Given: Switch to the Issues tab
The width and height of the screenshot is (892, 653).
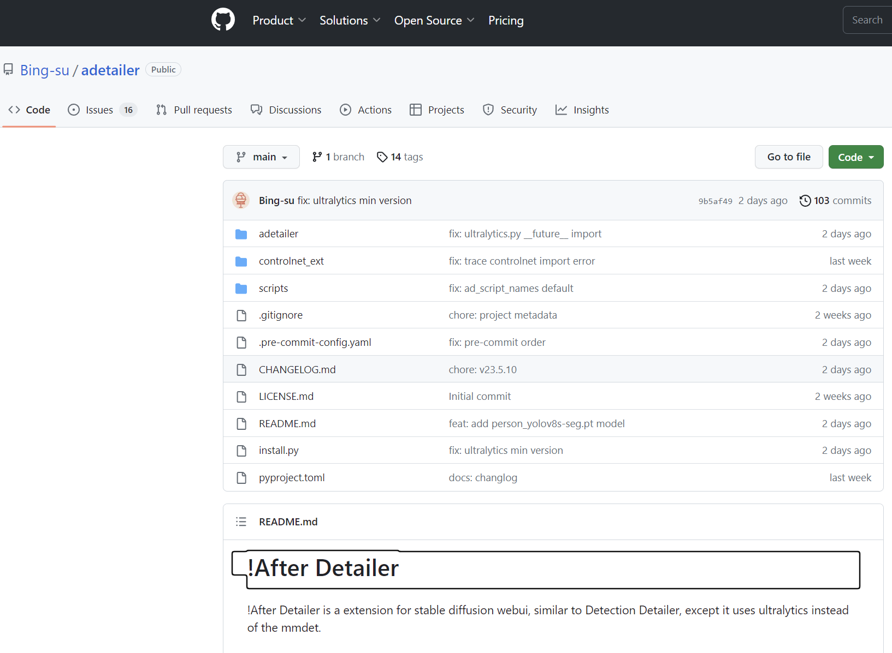Looking at the screenshot, I should point(102,110).
